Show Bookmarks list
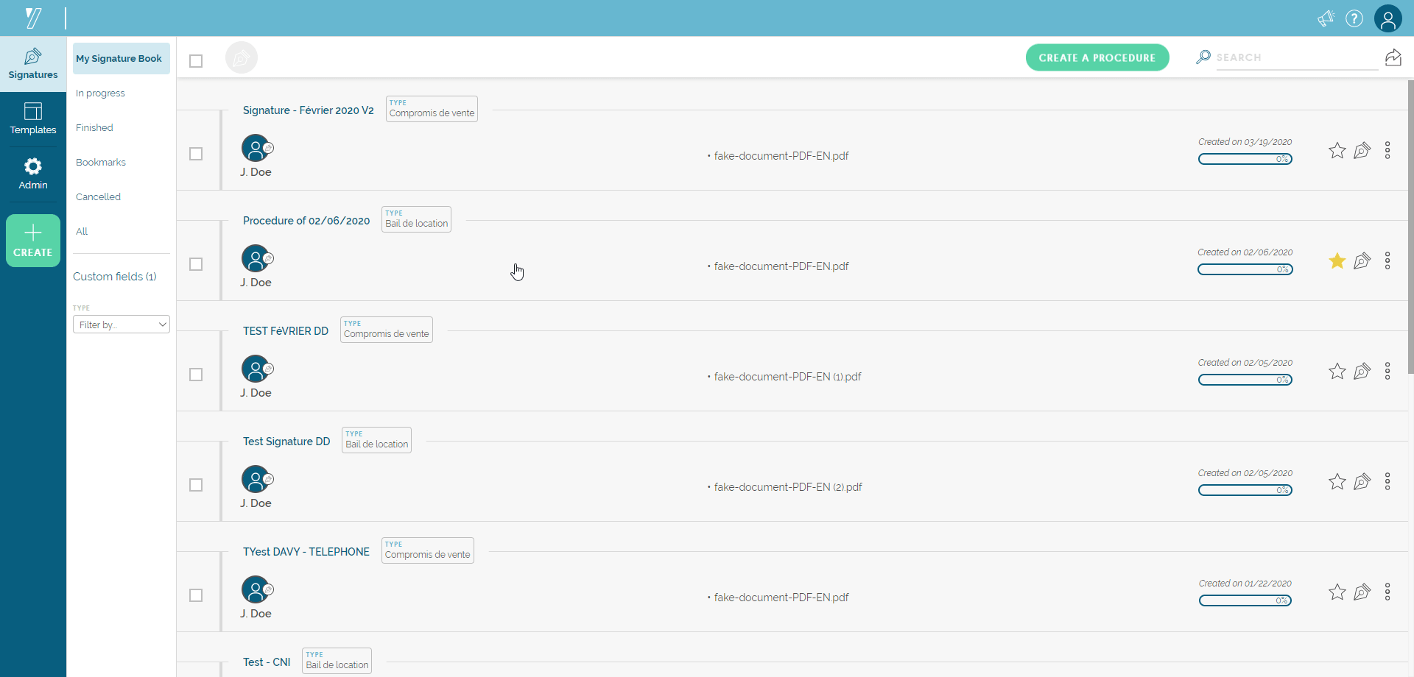The image size is (1414, 677). click(101, 163)
